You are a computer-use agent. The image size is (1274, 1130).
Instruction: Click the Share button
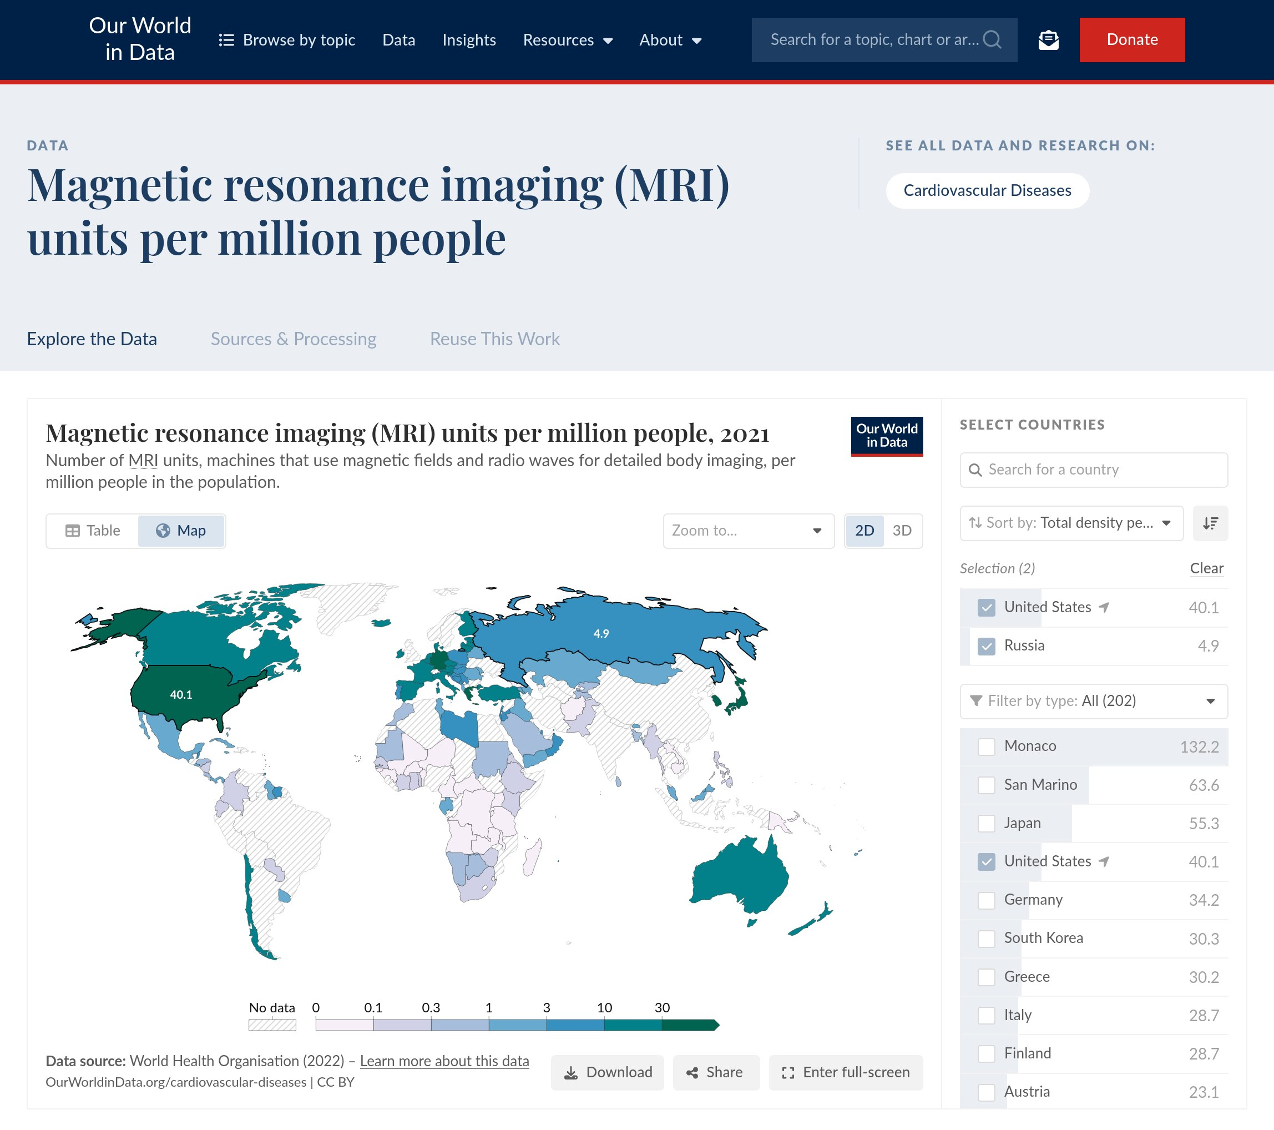click(x=716, y=1073)
